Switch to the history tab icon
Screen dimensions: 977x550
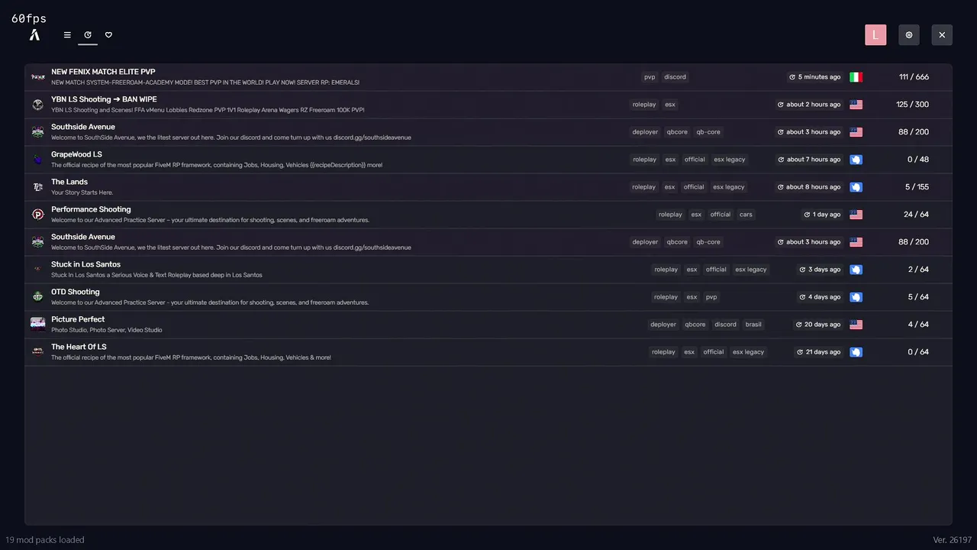click(88, 35)
